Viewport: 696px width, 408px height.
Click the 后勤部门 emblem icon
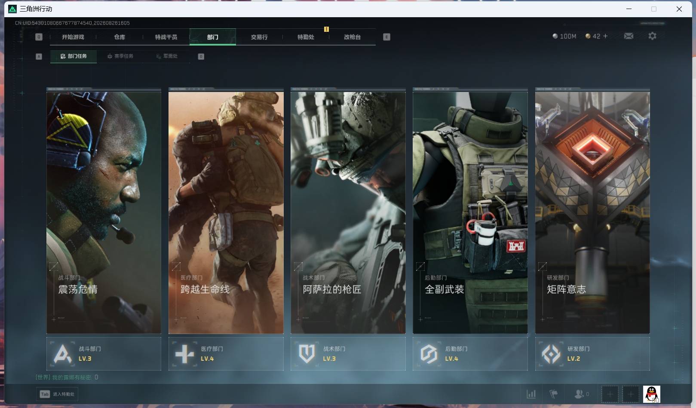click(x=429, y=354)
